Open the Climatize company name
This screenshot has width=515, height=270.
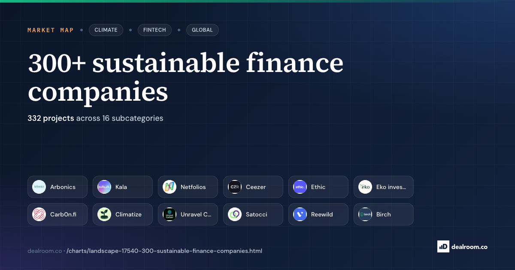pyautogui.click(x=128, y=214)
